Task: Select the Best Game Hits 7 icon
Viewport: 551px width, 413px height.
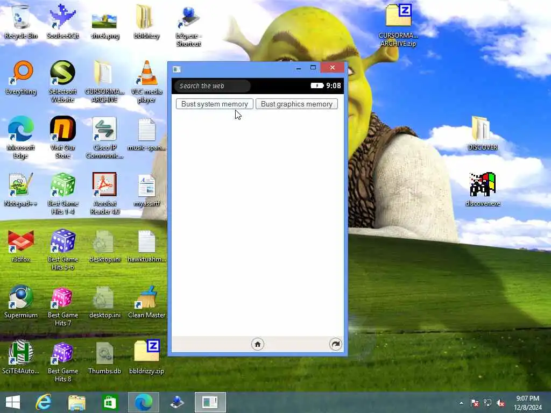Action: 62,306
